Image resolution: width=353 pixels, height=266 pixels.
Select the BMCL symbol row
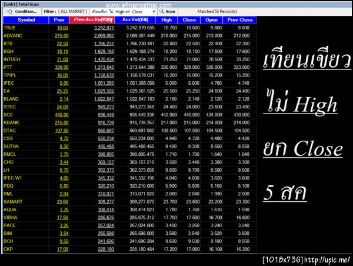(129, 154)
